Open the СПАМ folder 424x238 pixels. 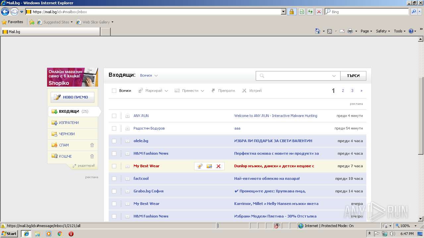[x=64, y=145]
